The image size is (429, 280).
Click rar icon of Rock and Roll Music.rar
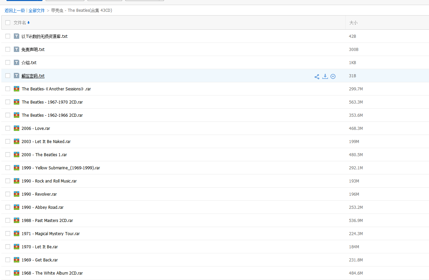(x=17, y=181)
